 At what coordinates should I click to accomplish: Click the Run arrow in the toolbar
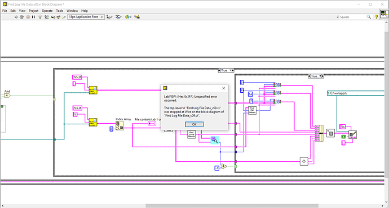tap(16, 17)
